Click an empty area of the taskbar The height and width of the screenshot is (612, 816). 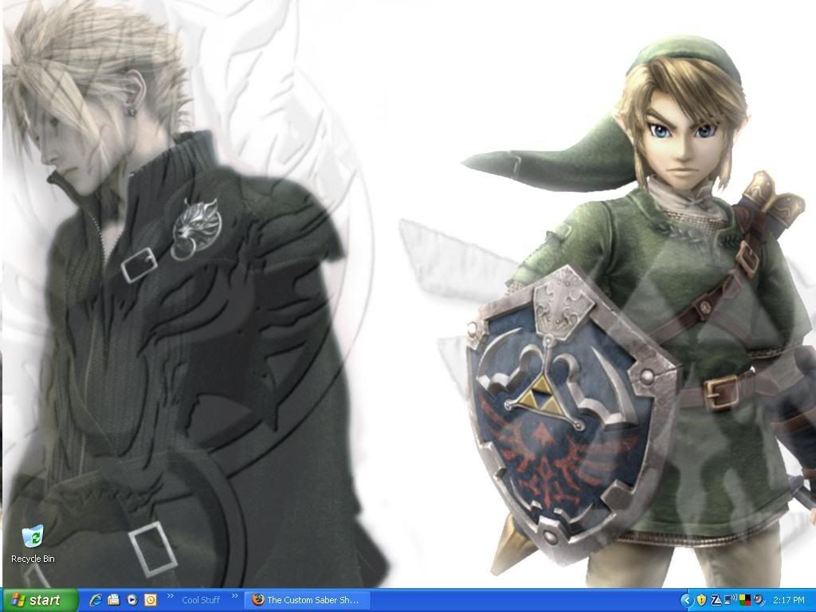pyautogui.click(x=518, y=600)
